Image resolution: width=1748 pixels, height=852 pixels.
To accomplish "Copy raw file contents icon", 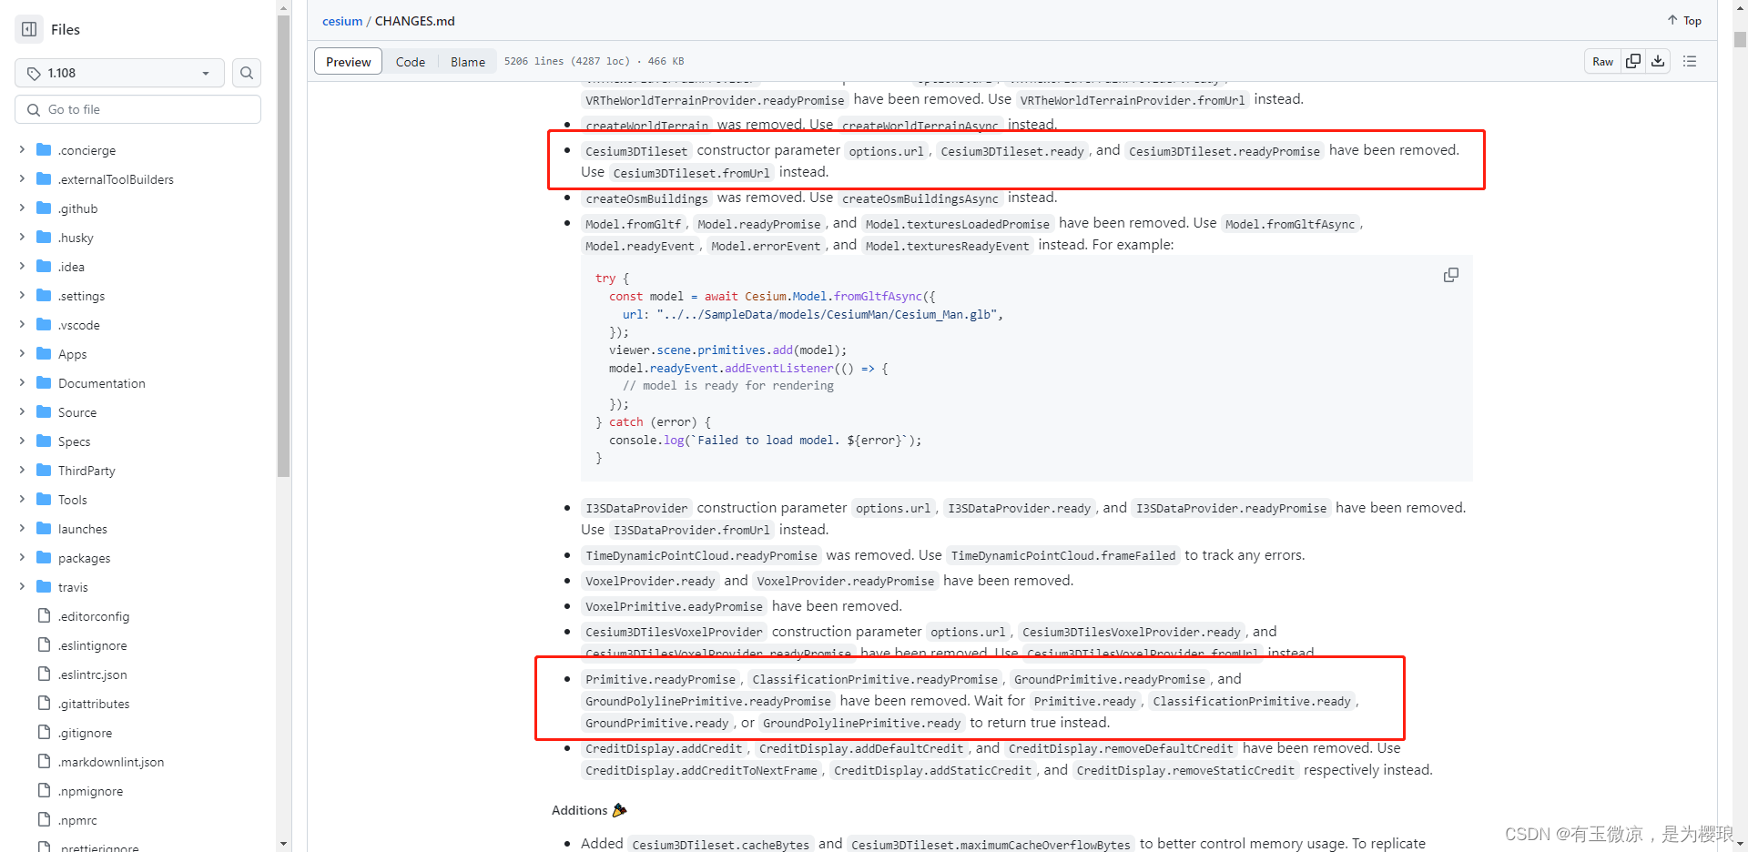I will click(1633, 61).
